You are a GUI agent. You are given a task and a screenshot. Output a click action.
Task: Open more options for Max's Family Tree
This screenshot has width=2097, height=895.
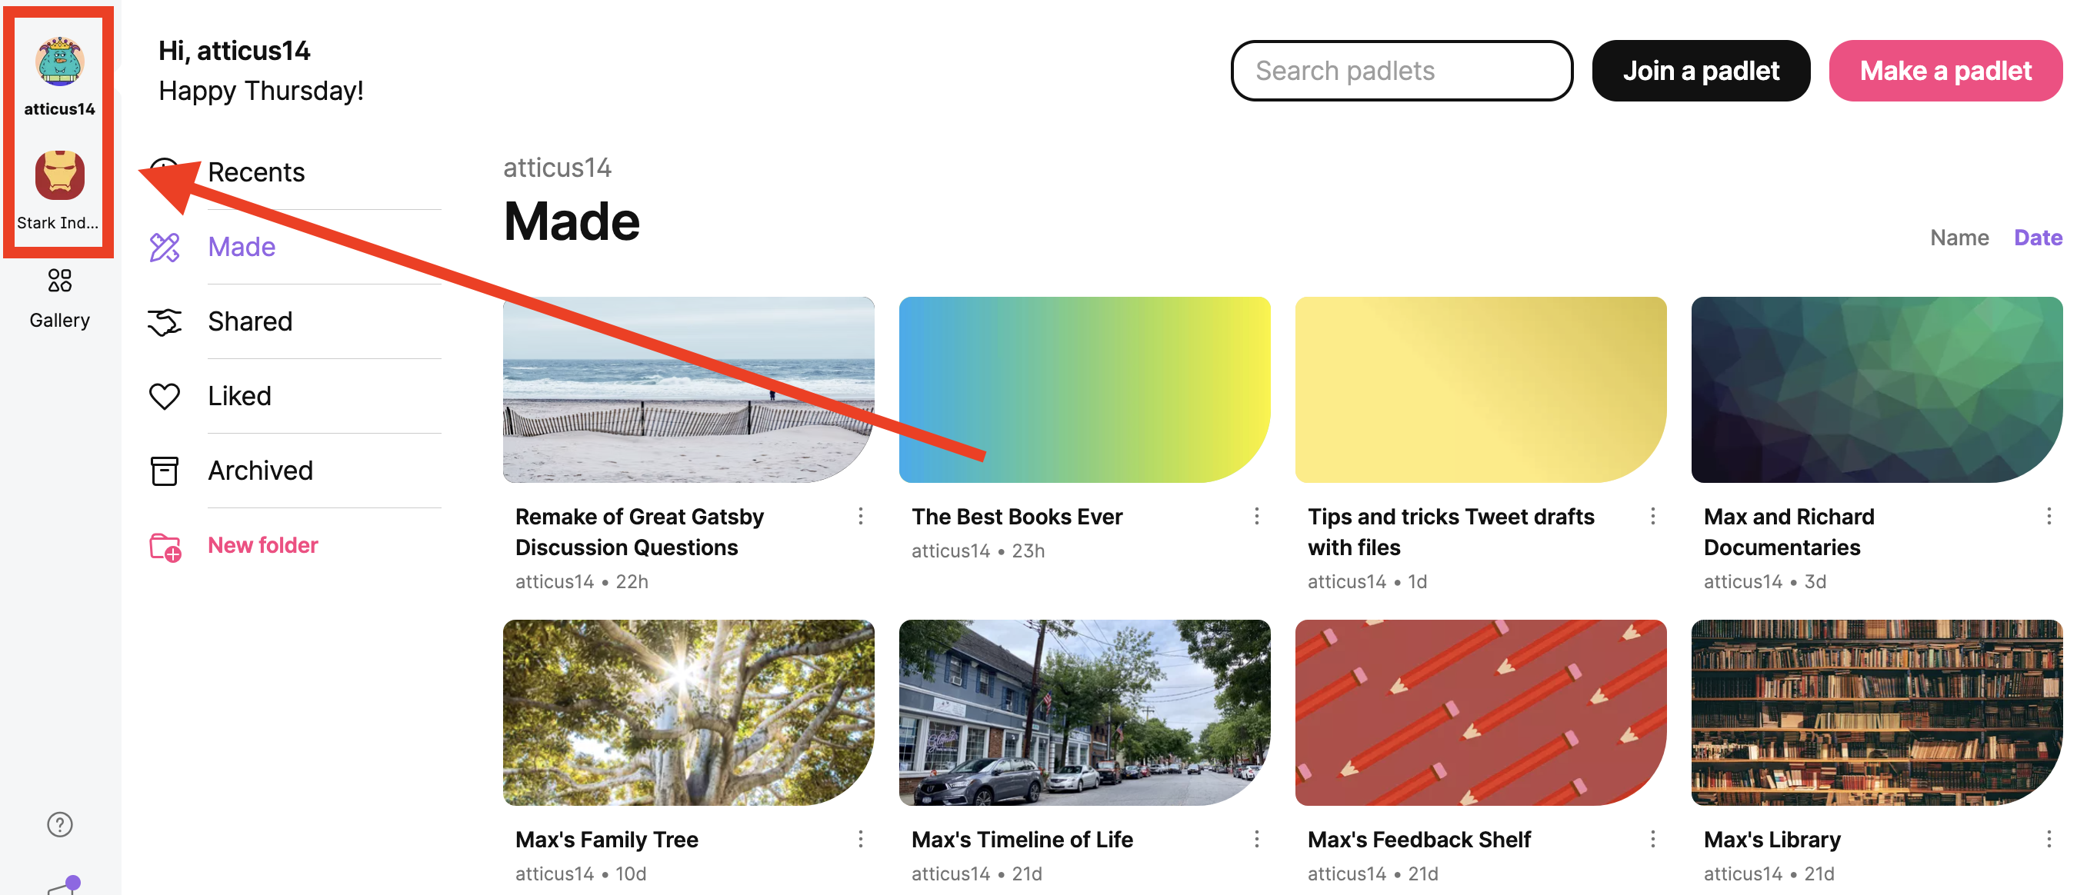[x=861, y=839]
